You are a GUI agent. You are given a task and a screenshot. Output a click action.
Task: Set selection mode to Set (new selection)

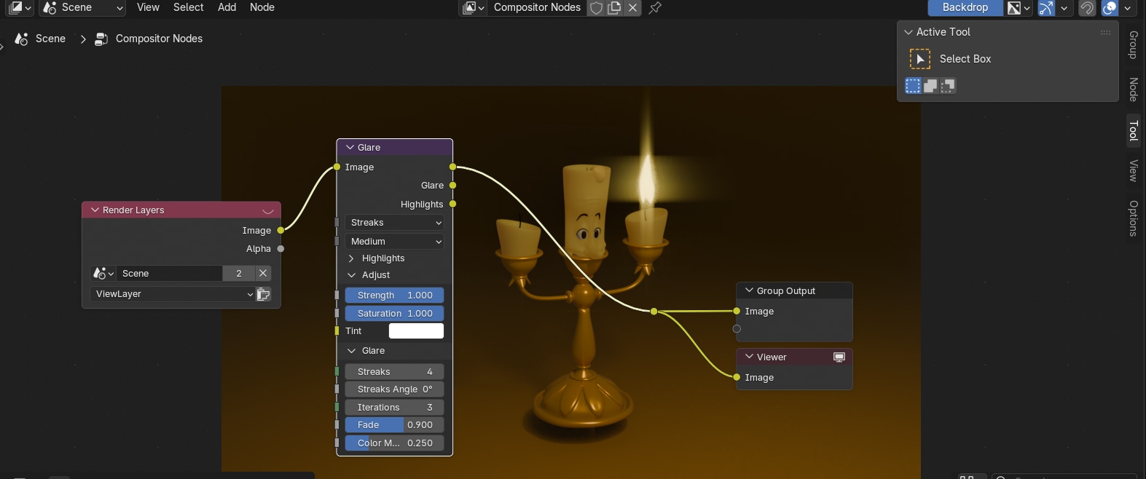click(913, 86)
